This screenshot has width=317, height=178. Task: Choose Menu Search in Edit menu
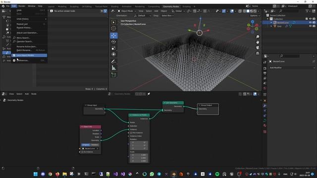click(x=30, y=38)
